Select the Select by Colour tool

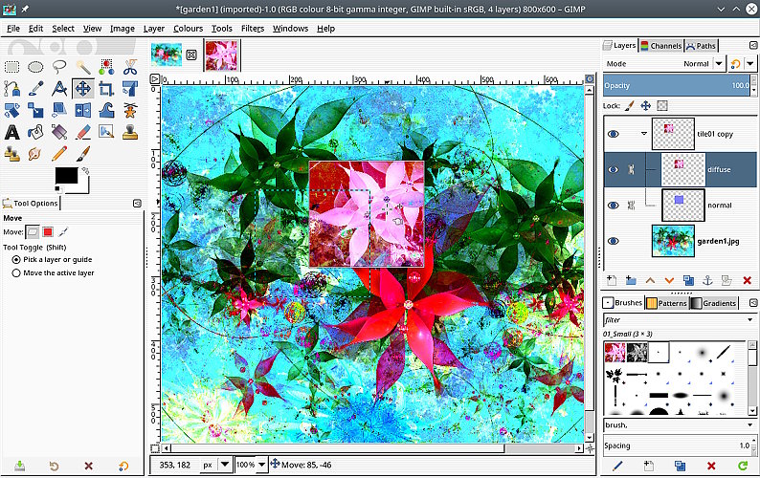point(106,67)
